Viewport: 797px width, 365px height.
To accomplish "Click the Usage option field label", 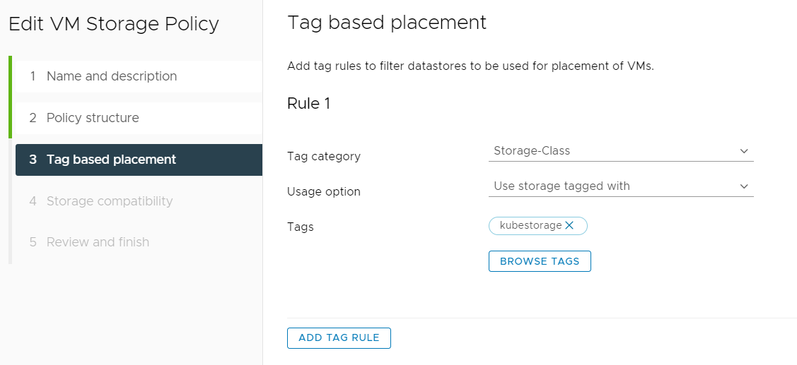I will point(324,191).
